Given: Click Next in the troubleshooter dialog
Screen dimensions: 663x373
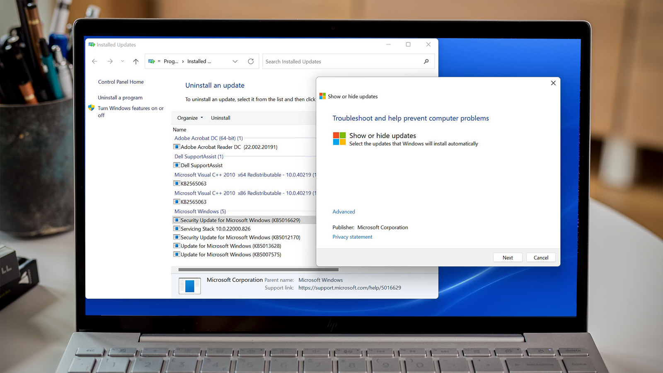Looking at the screenshot, I should (508, 258).
